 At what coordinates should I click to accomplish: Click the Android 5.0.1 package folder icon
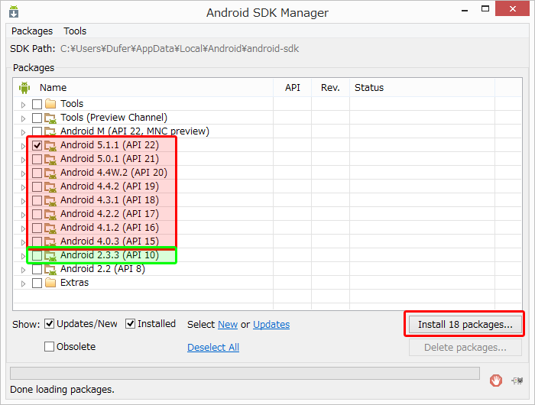coord(50,160)
